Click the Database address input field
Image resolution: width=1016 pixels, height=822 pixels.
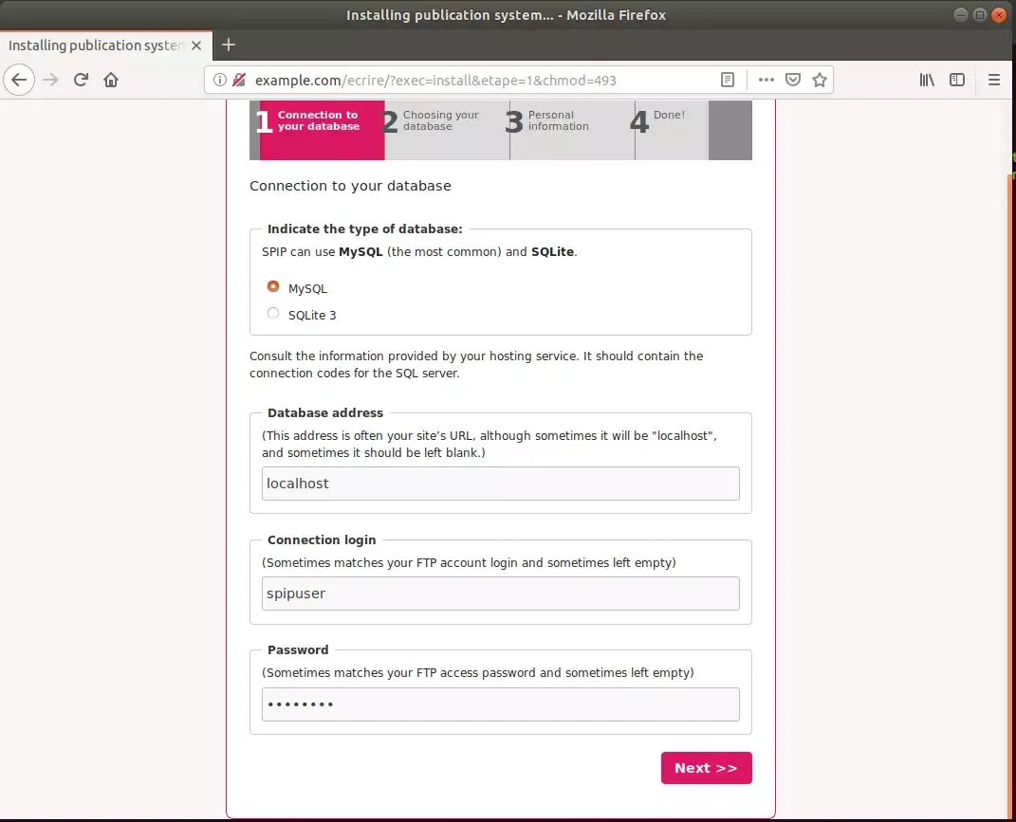coord(500,484)
